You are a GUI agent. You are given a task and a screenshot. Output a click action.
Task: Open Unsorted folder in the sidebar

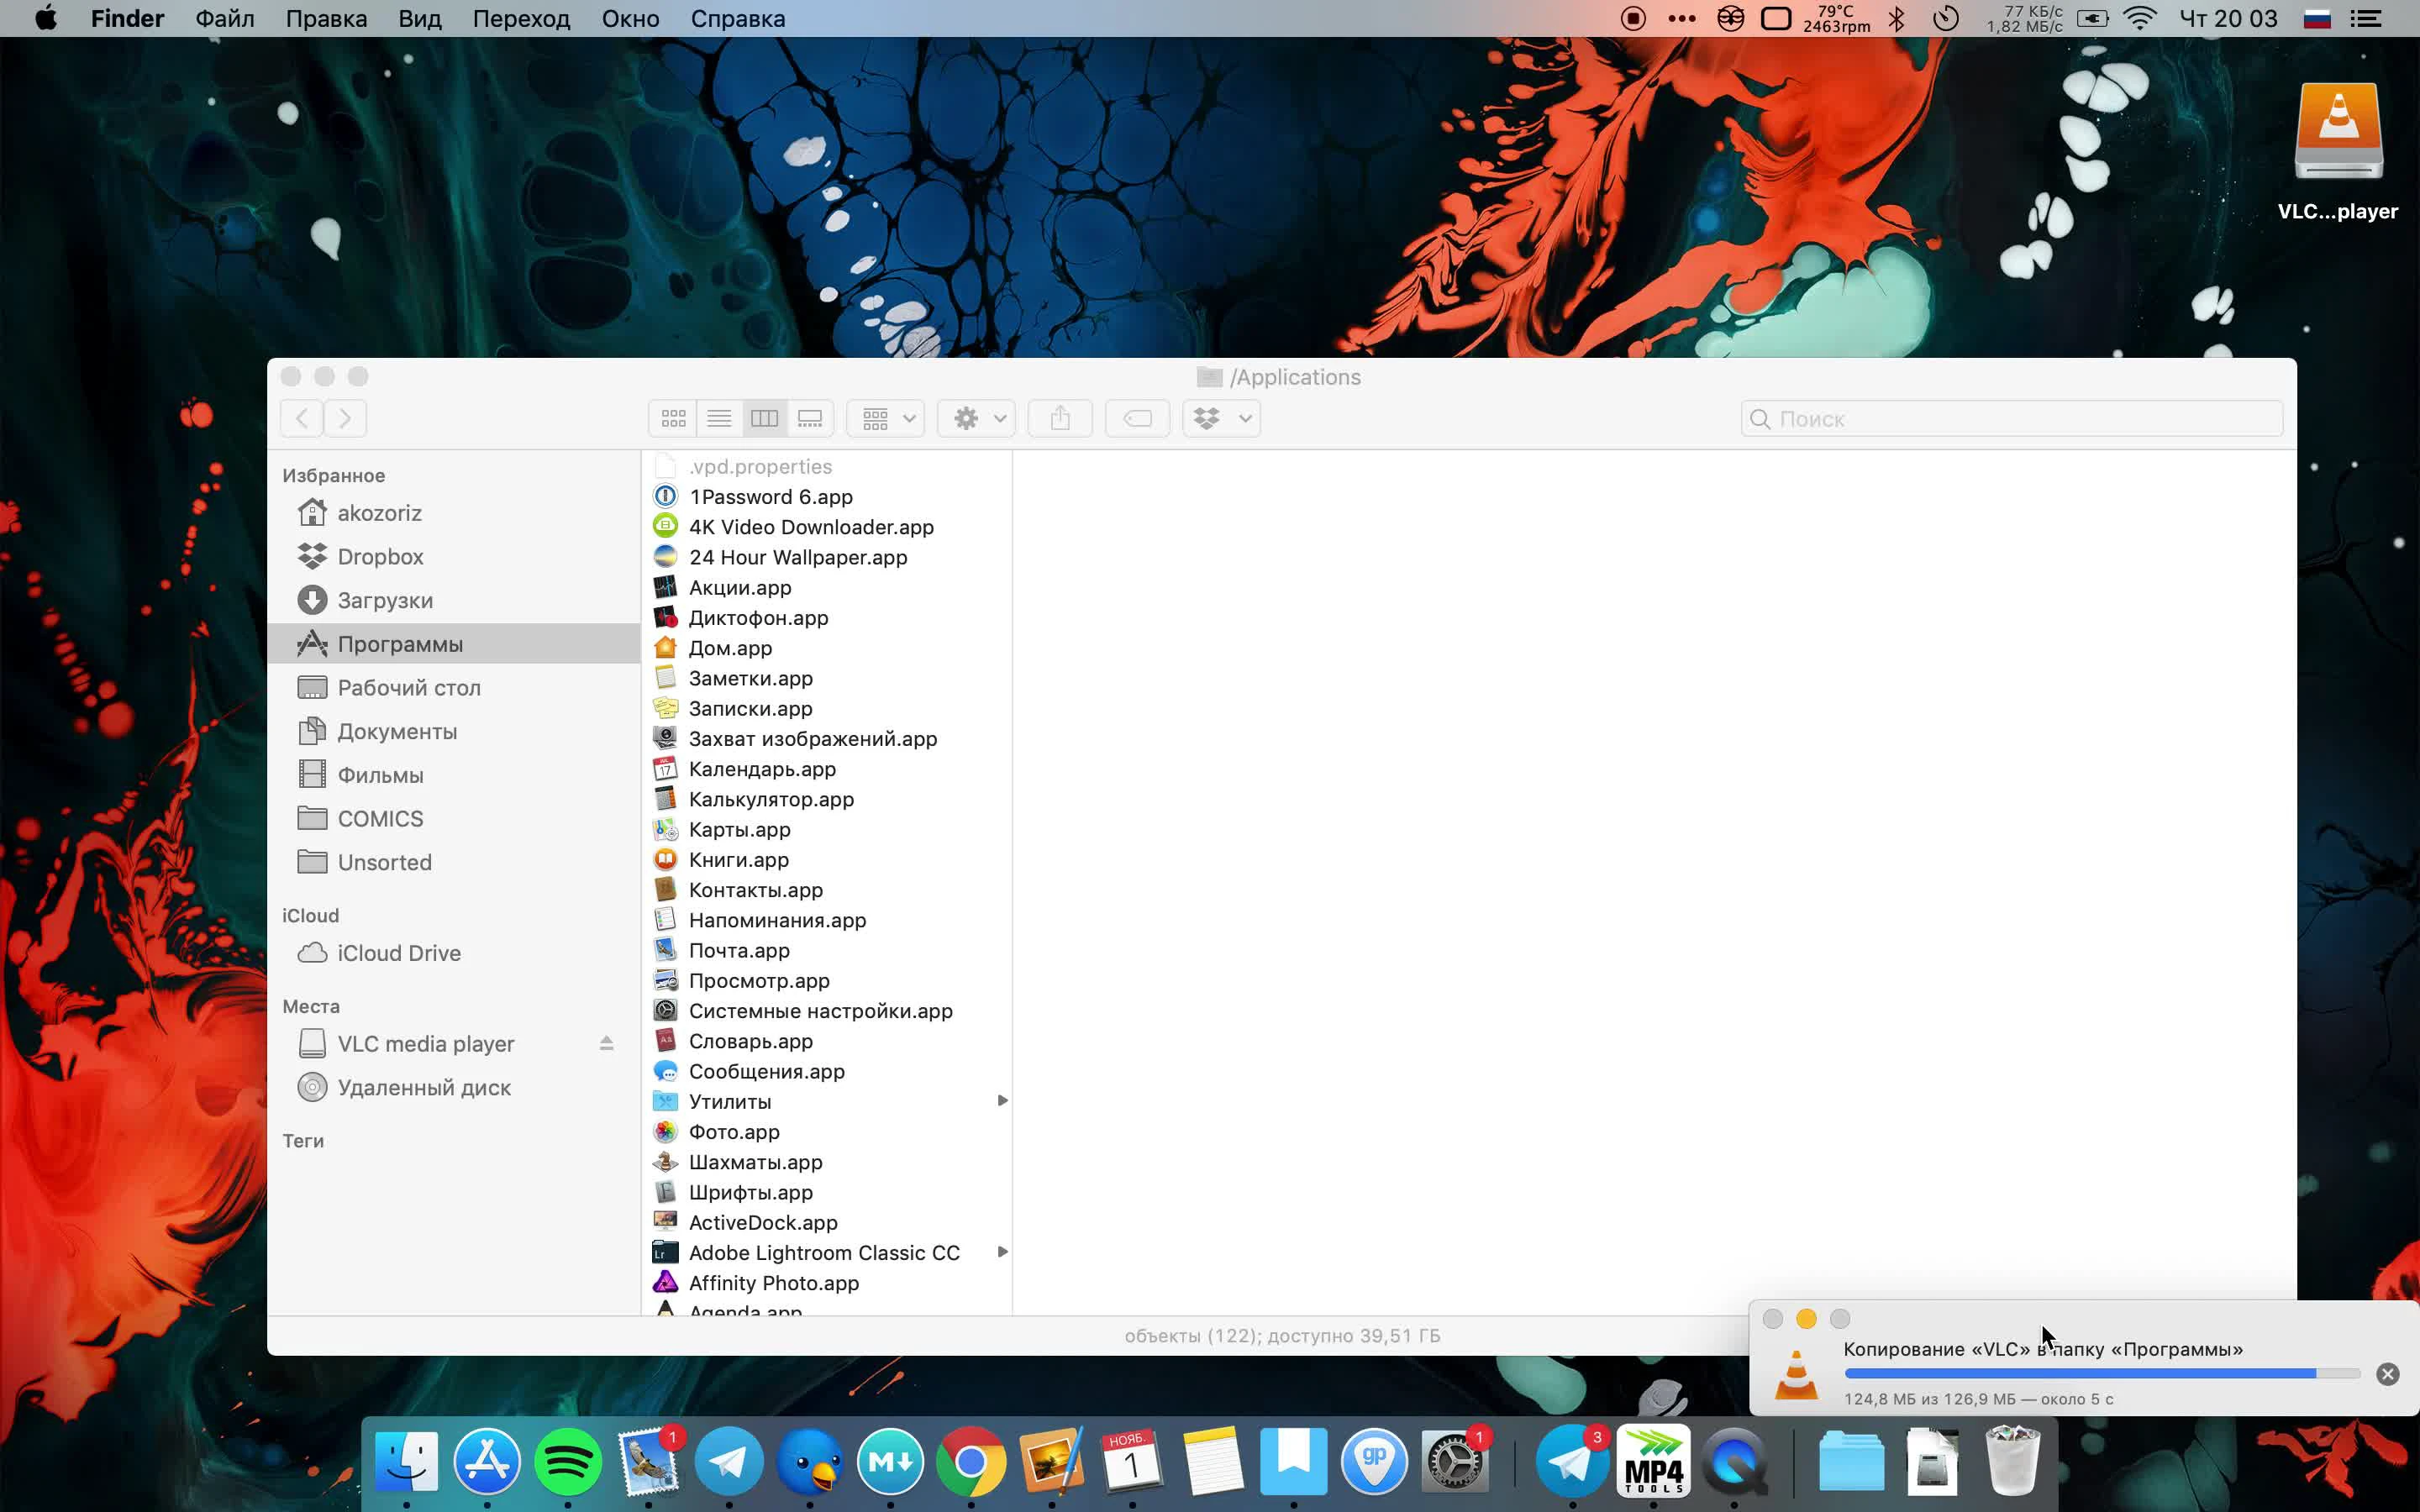(x=454, y=862)
